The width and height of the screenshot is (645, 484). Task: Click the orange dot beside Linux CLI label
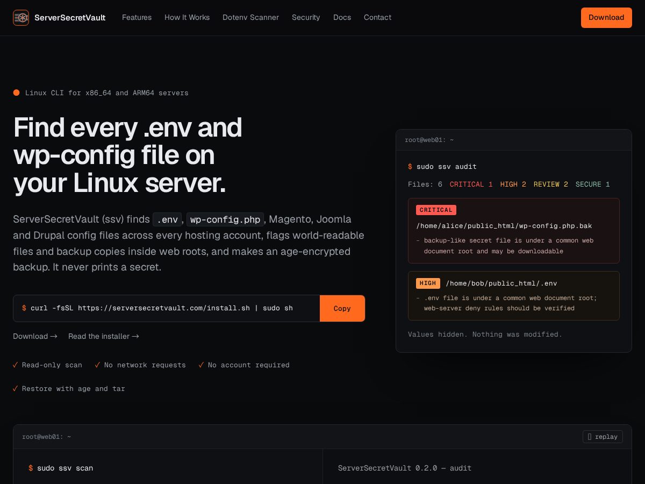pos(16,92)
